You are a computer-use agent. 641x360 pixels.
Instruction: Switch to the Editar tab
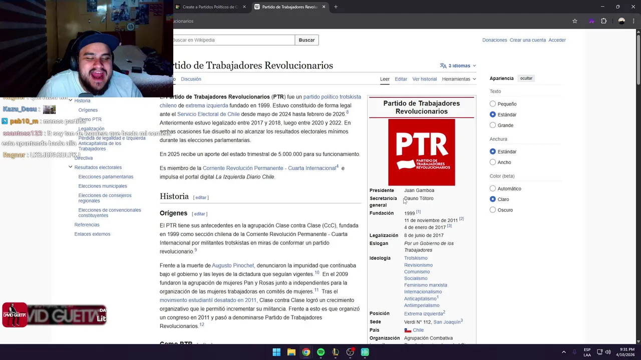pos(401,79)
